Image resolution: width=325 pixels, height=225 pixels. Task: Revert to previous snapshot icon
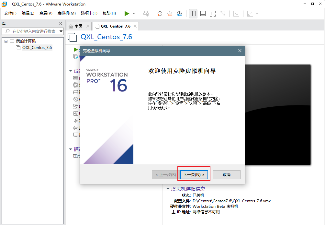[x=170, y=14]
